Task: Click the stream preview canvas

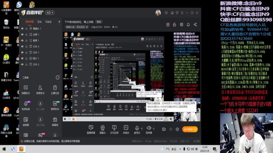Action: click(131, 76)
